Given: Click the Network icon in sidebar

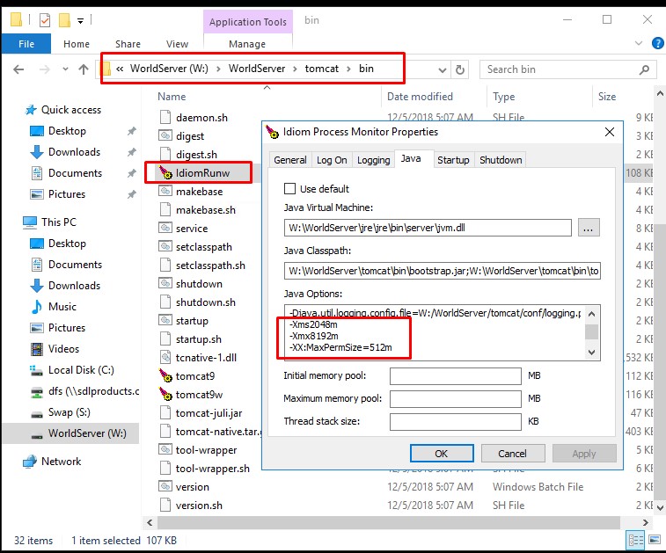Looking at the screenshot, I should (30, 462).
